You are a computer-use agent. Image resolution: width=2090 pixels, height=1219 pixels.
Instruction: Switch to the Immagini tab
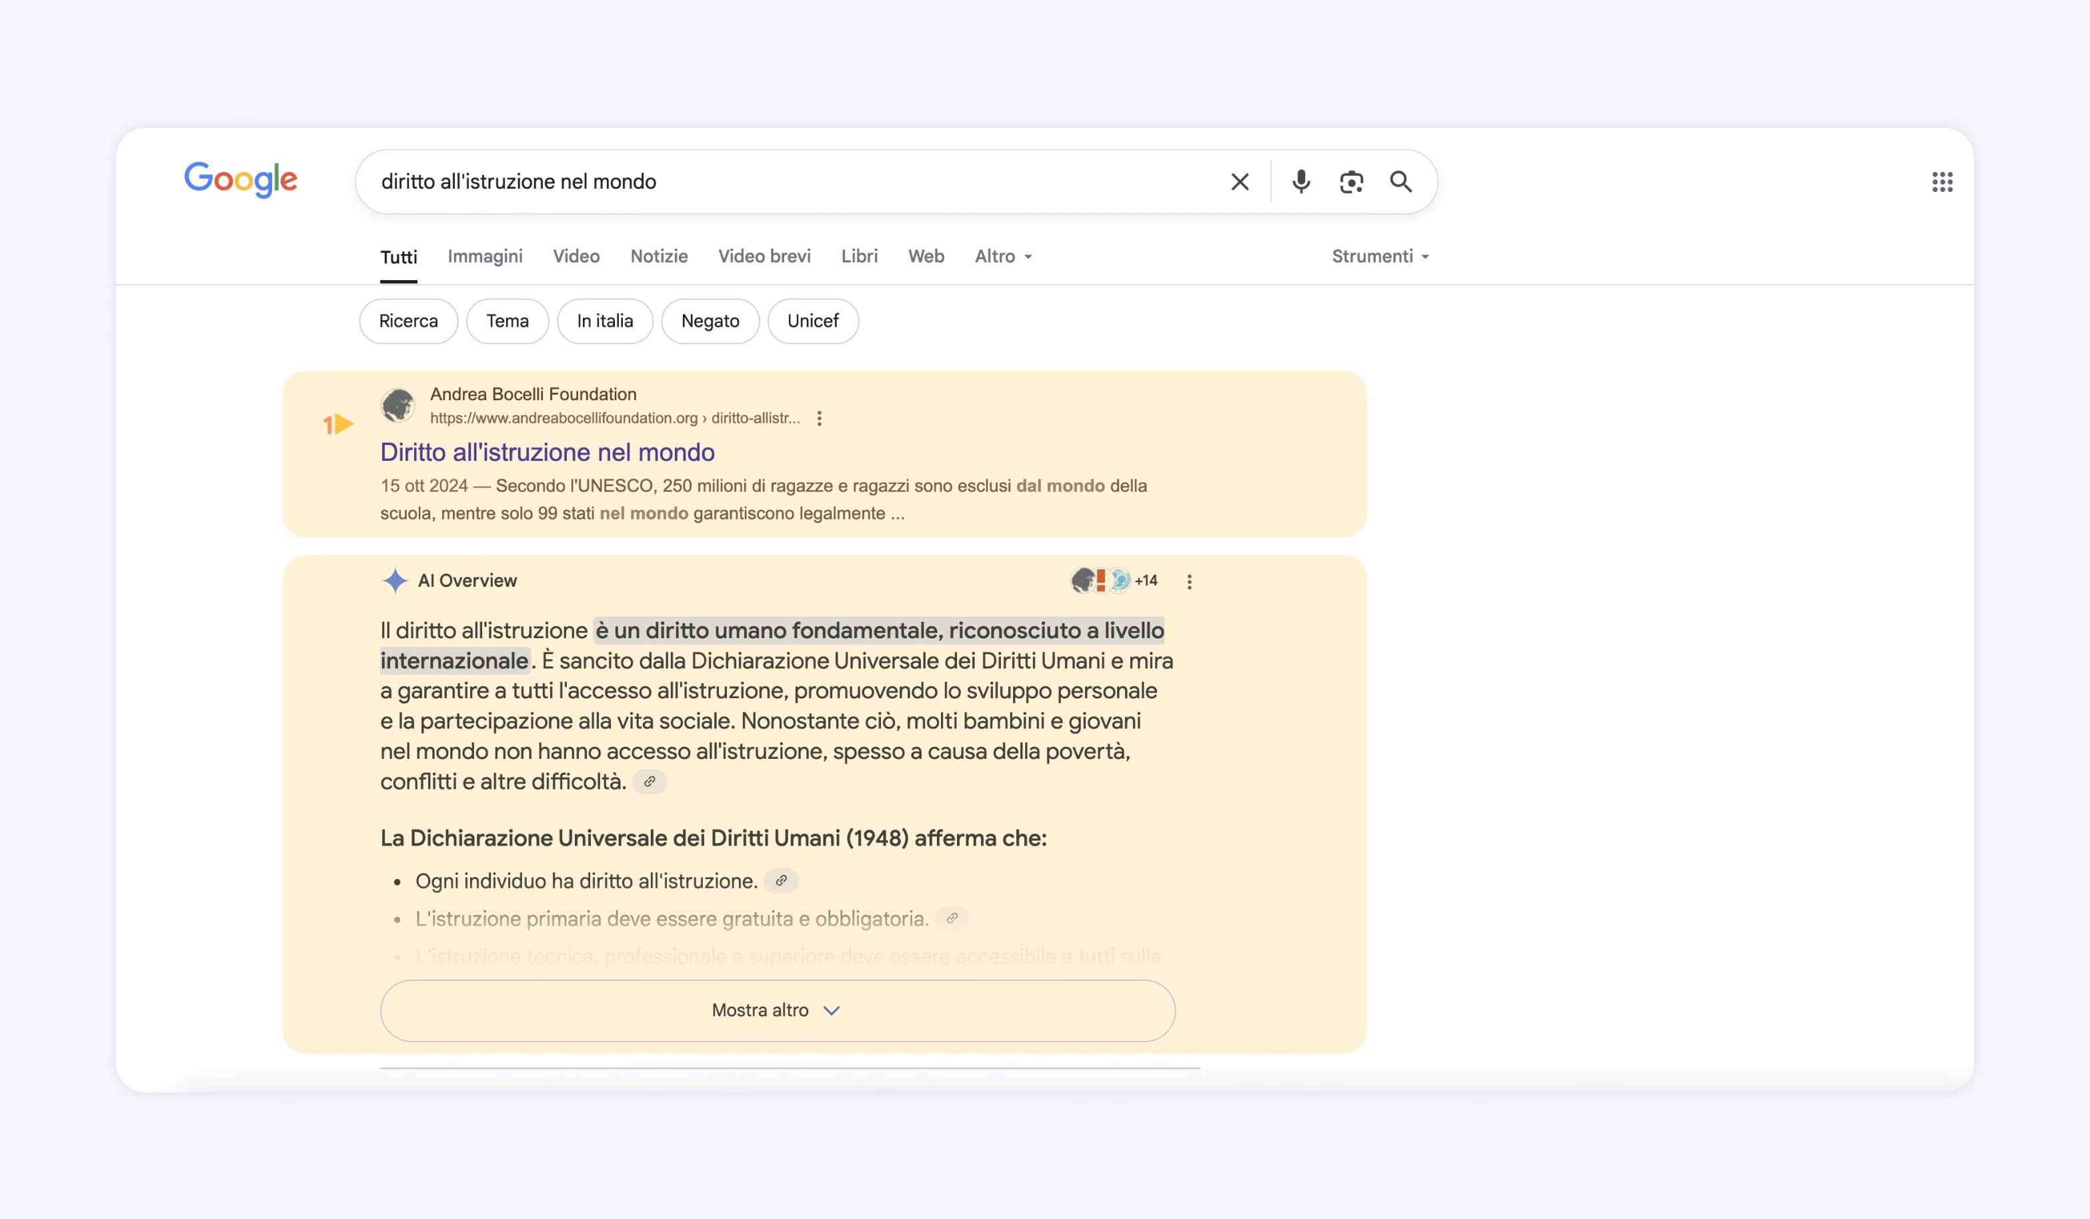pos(485,256)
